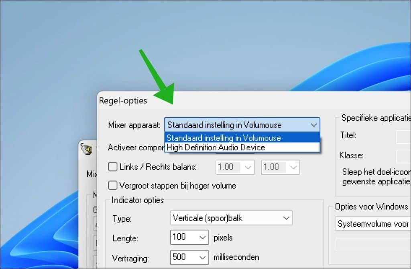Click the 'Type:' label
Screen dimensions: 411x269
[122, 219]
